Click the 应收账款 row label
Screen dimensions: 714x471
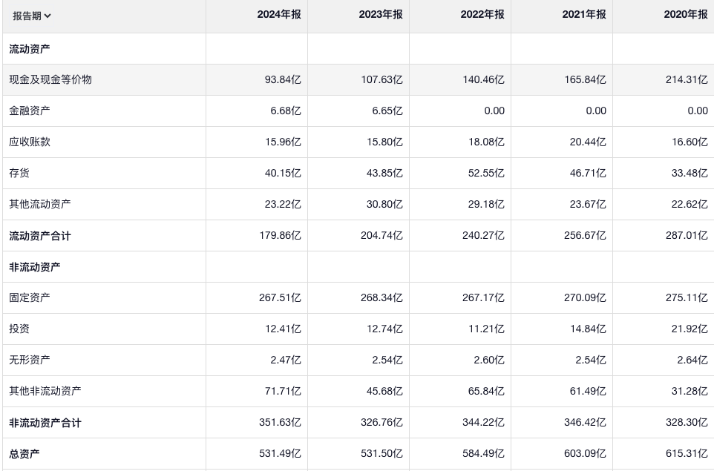click(30, 142)
